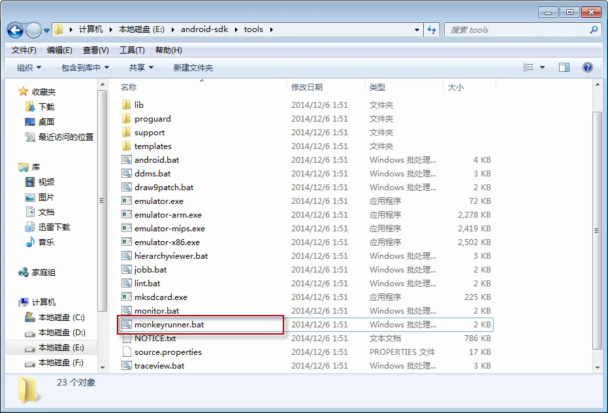Toggle the preview pane icon
Image resolution: width=608 pixels, height=413 pixels.
tap(564, 67)
